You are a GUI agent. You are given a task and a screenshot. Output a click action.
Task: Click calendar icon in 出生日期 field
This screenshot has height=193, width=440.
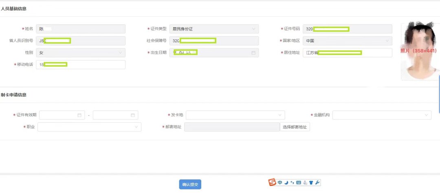point(253,53)
